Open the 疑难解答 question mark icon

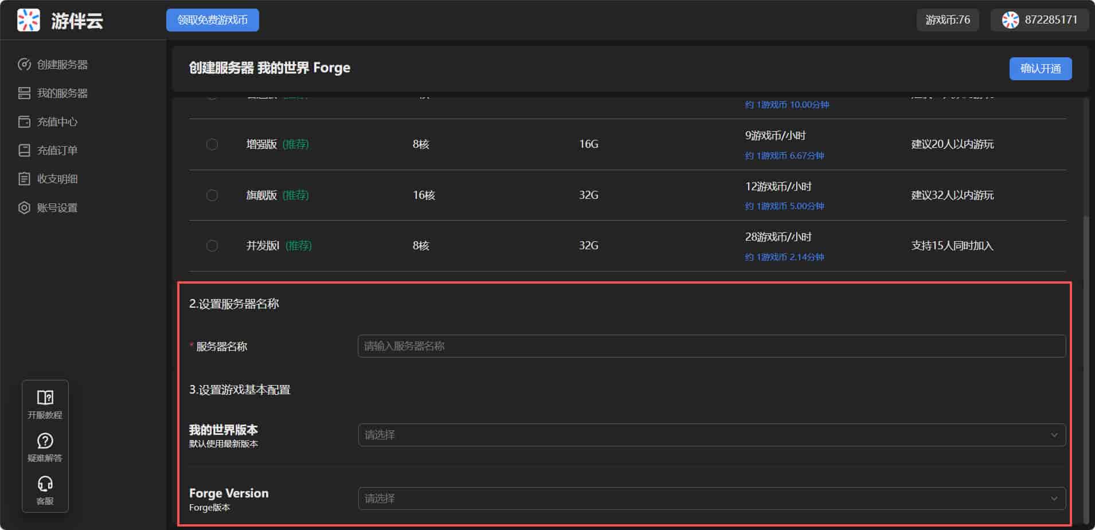[45, 441]
